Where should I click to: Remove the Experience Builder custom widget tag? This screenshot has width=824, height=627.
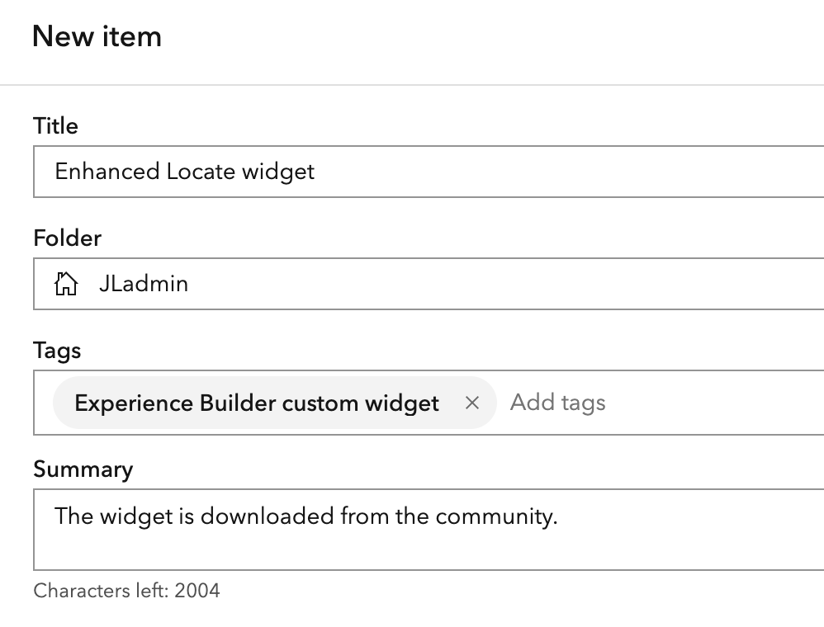point(472,403)
